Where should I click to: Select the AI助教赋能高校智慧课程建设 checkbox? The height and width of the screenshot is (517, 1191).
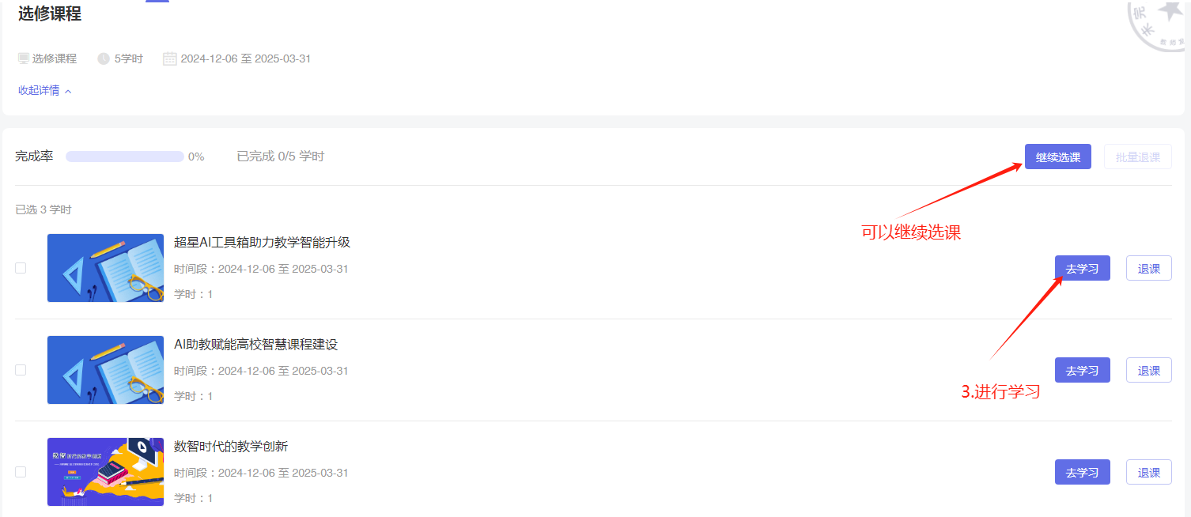[x=21, y=370]
